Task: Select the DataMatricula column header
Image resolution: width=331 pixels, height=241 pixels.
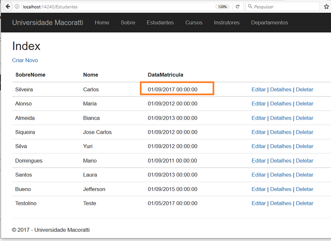Action: click(x=165, y=75)
